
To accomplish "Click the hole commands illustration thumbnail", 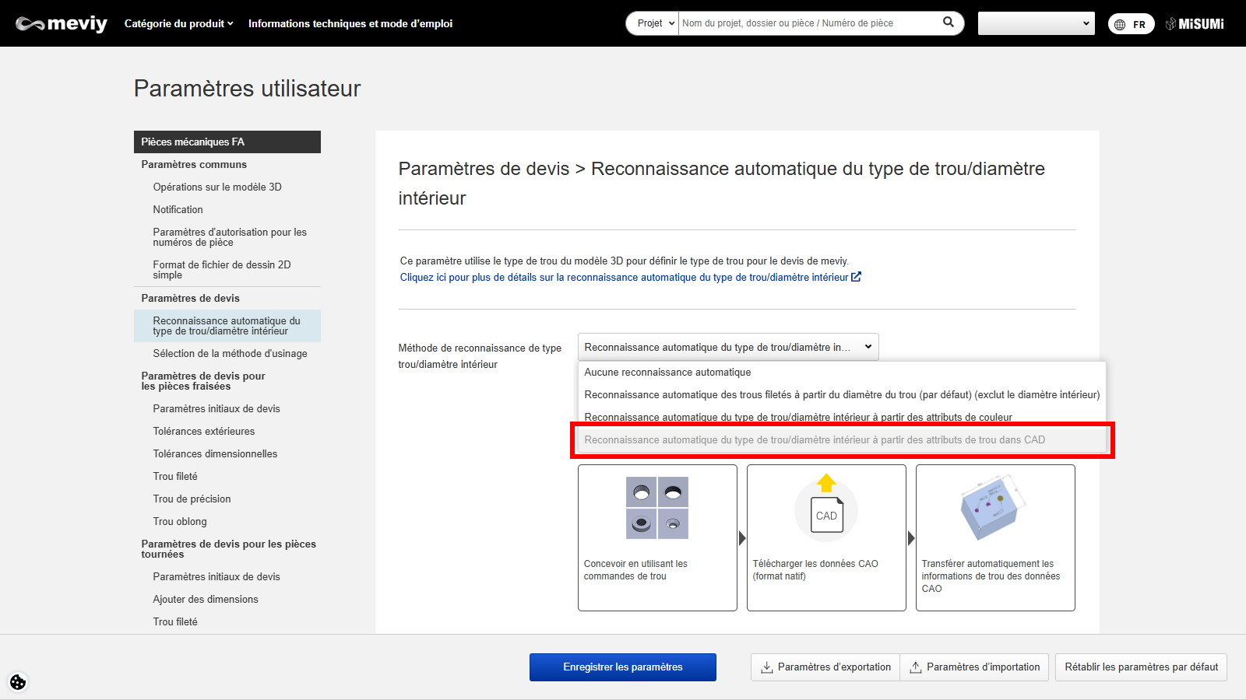I will [657, 508].
